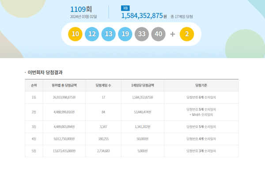Image resolution: width=265 pixels, height=169 pixels.
Task: Click the 2등 row rank cell
Action: tap(34, 112)
